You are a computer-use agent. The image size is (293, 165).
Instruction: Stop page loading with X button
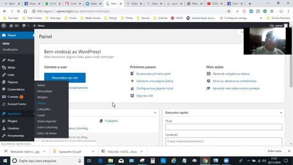pyautogui.click(x=18, y=11)
